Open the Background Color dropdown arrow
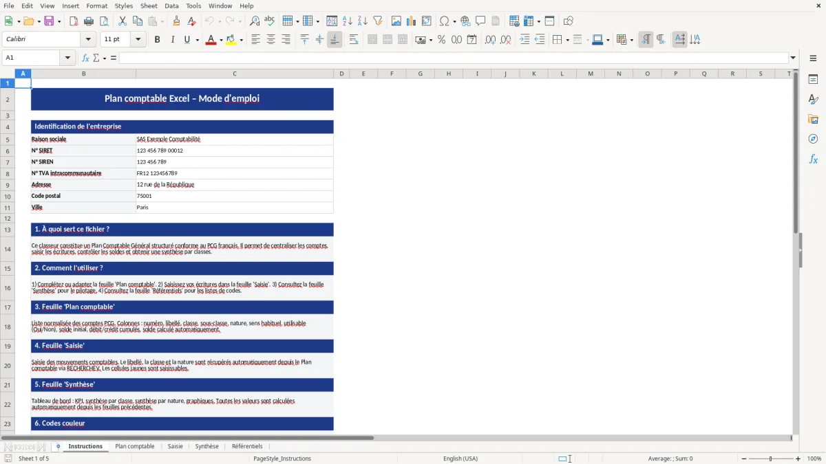The image size is (826, 464). (x=242, y=40)
